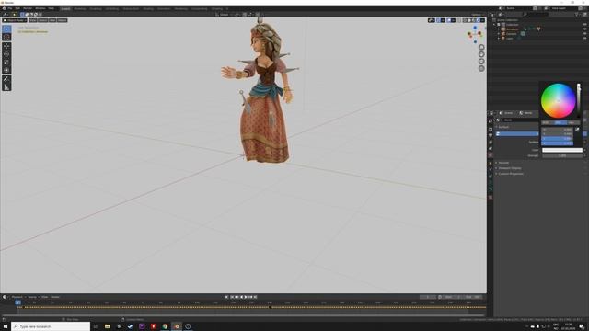Screen dimensions: 589x331
Task: Expand the Light item in the outliner
Action: tap(499, 39)
